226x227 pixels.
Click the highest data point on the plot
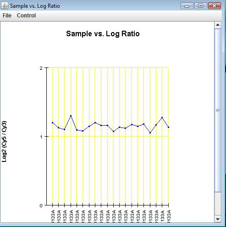(71, 116)
